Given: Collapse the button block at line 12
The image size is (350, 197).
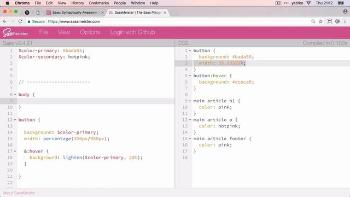Looking at the screenshot, I should tap(15, 120).
